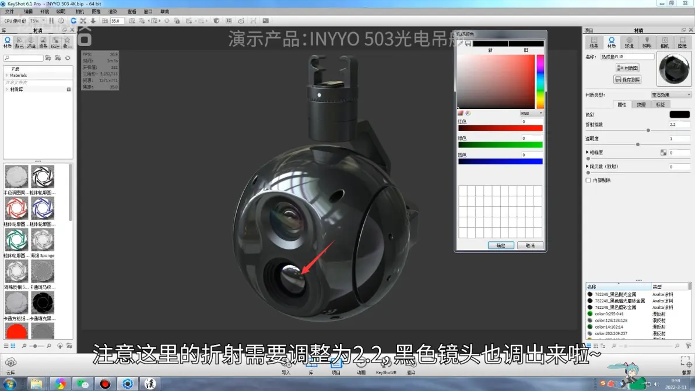Click the red record app taskbar icon
695x391 pixels.
pos(105,383)
